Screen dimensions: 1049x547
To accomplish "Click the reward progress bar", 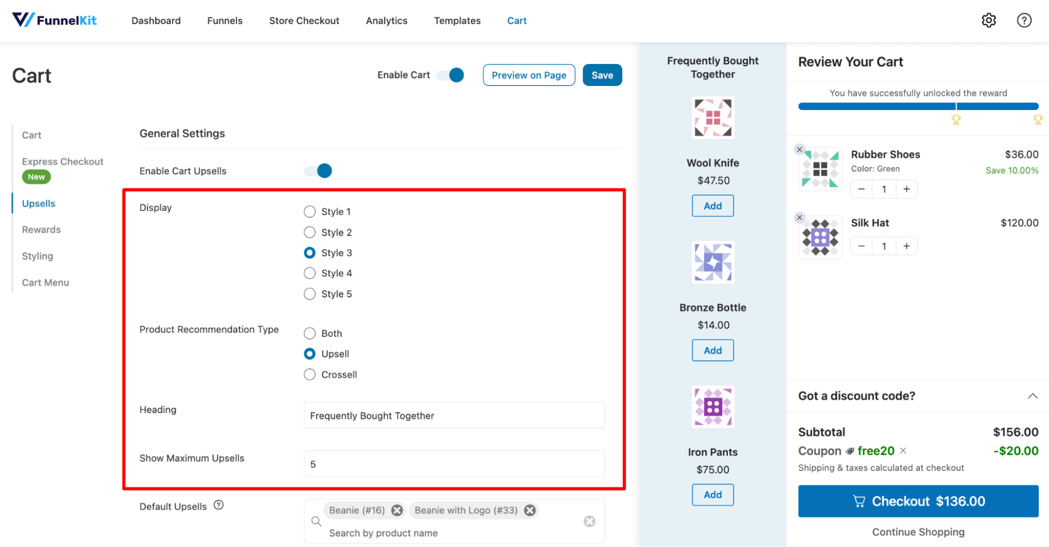I will point(918,106).
